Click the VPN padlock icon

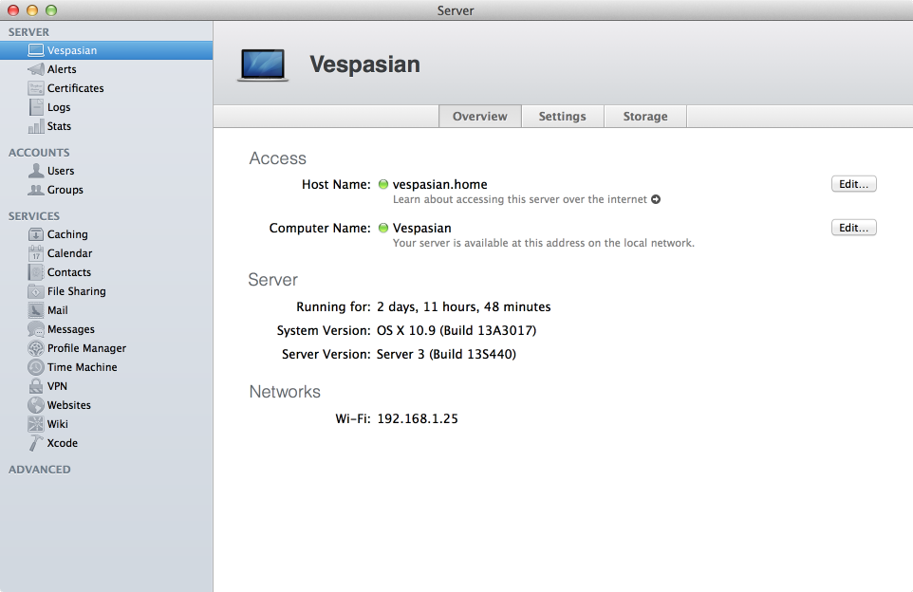tap(35, 386)
